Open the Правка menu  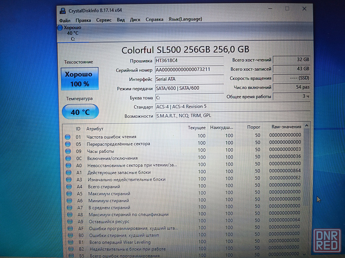pos(83,20)
